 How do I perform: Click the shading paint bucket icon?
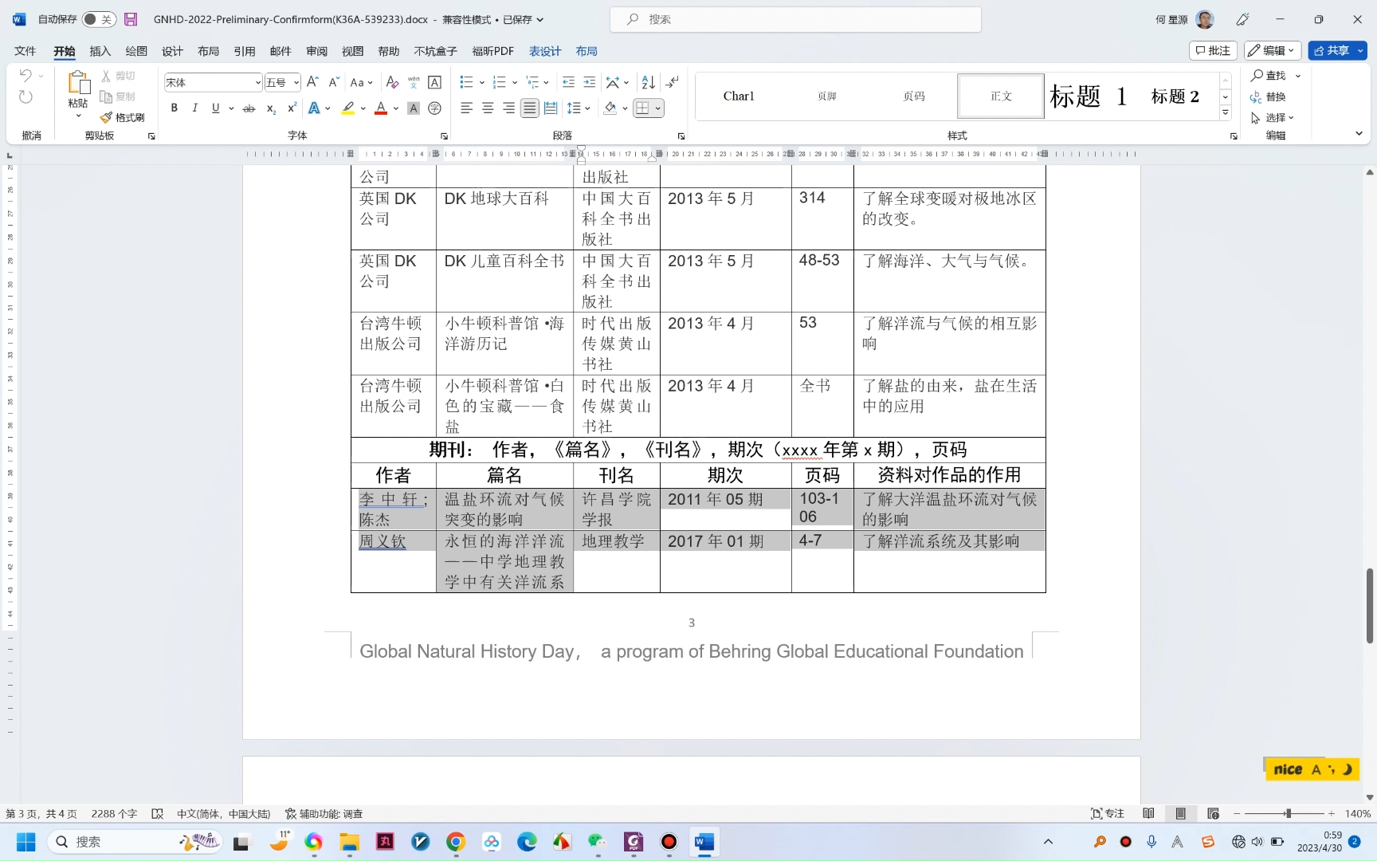point(610,108)
